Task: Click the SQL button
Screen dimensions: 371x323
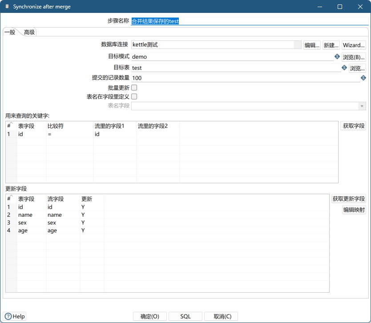Action: [185, 316]
